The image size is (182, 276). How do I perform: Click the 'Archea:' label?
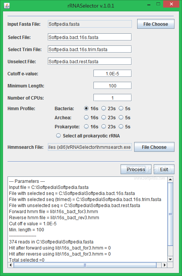pos(63,118)
